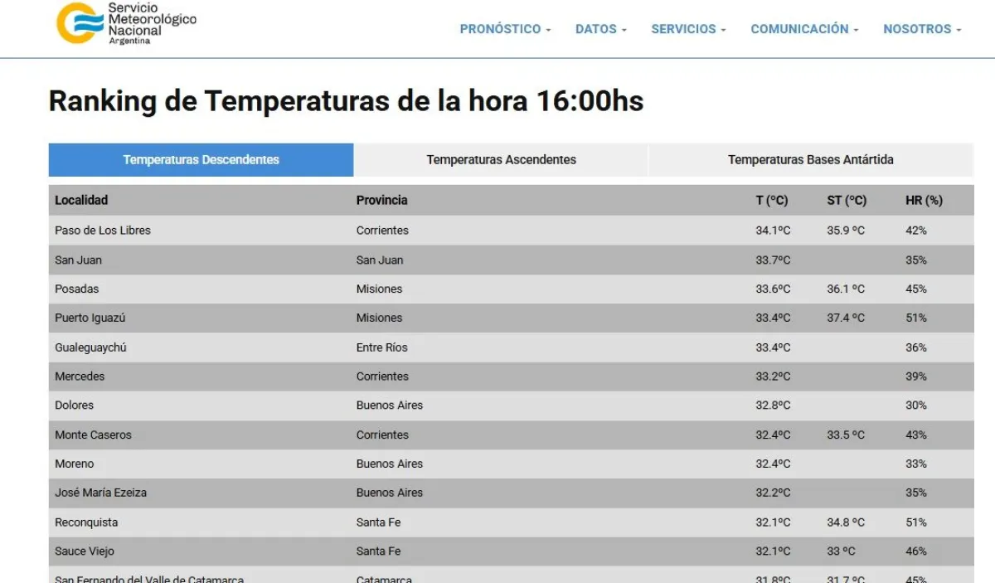This screenshot has width=995, height=583.
Task: Expand the DATOS navigation menu
Action: click(x=600, y=29)
